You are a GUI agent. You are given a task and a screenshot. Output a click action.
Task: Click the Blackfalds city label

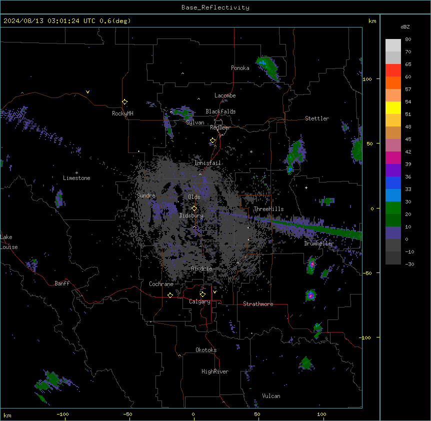[220, 111]
